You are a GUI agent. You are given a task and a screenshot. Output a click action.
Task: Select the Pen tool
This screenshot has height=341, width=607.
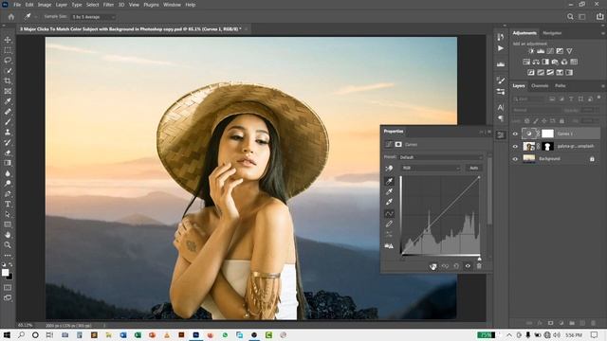click(x=8, y=193)
